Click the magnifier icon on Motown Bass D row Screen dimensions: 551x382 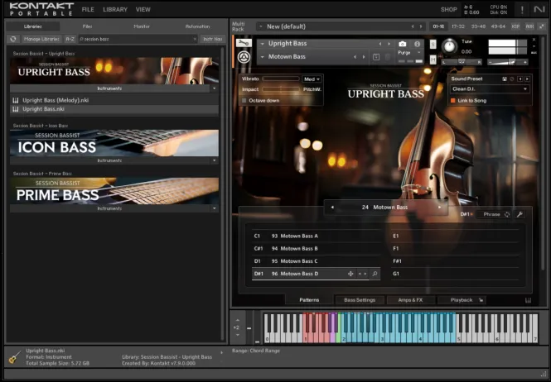point(375,274)
